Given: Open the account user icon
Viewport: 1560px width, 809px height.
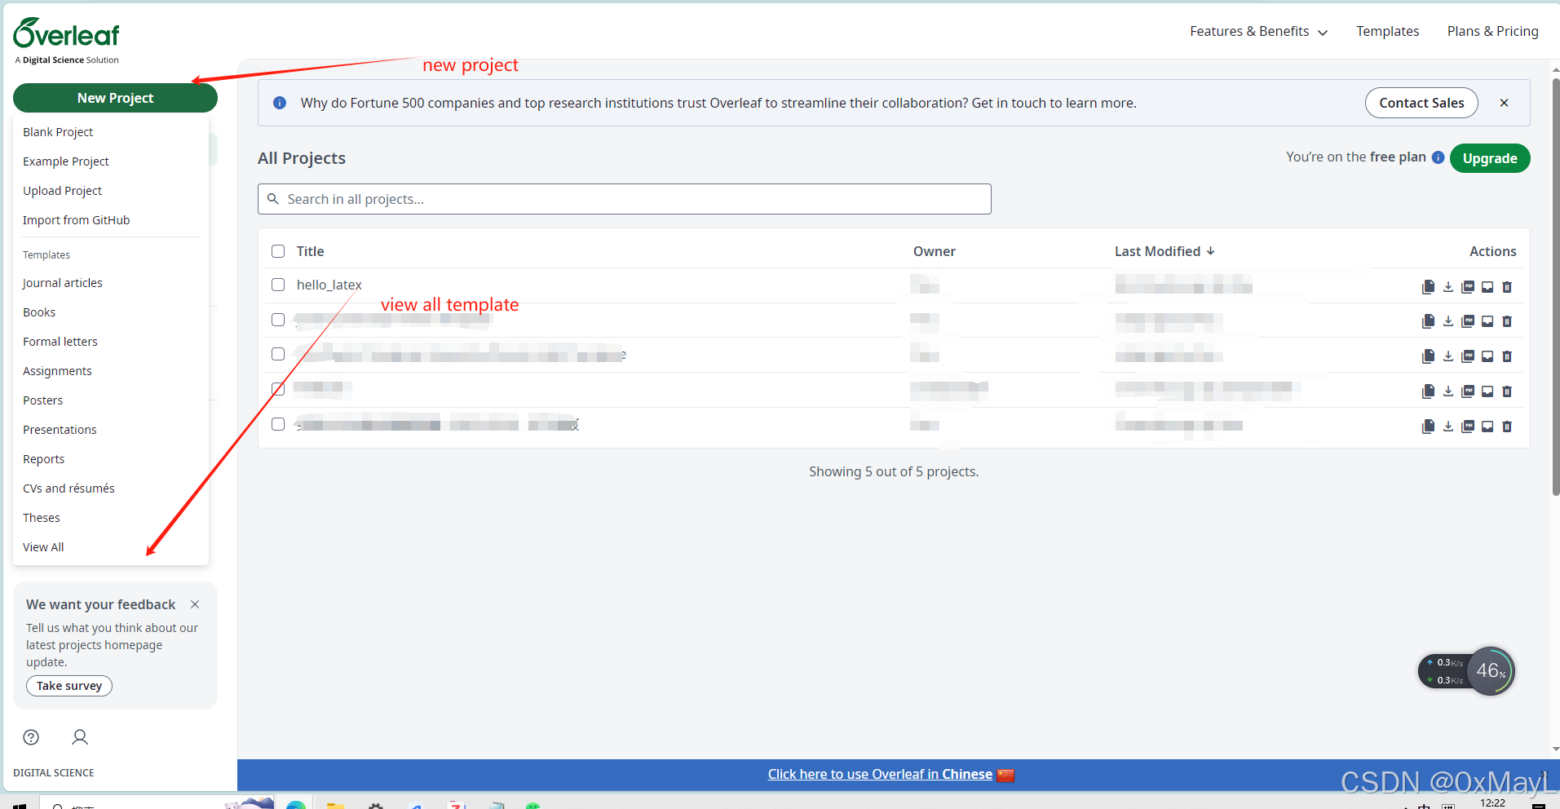Looking at the screenshot, I should [80, 737].
